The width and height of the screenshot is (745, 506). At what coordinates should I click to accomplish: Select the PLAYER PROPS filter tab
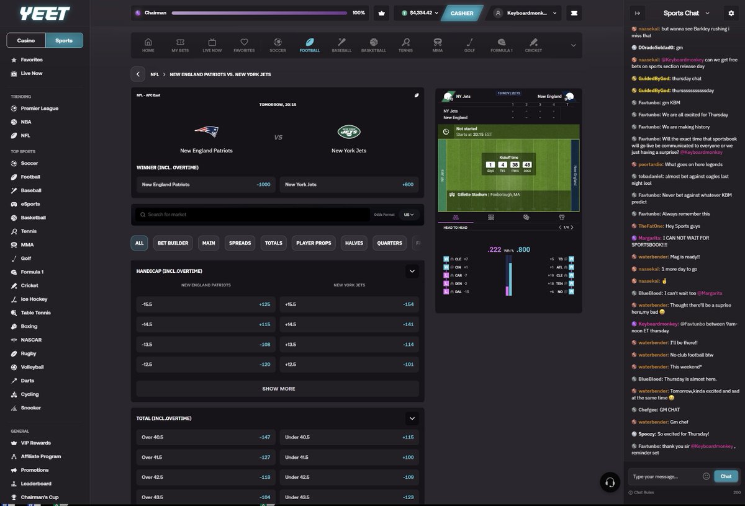click(314, 243)
